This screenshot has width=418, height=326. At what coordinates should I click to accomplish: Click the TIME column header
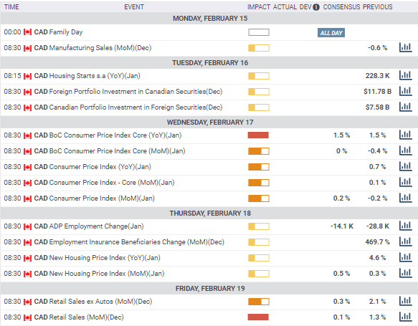(11, 7)
